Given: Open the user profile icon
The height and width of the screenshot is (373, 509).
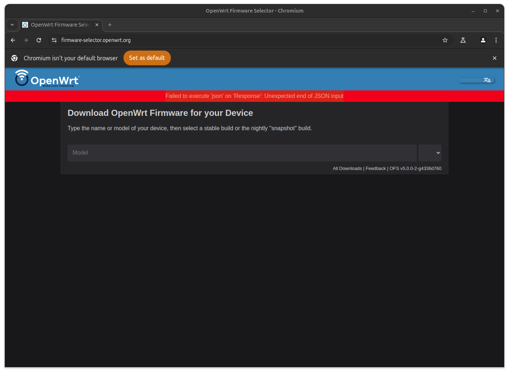Looking at the screenshot, I should click(483, 40).
